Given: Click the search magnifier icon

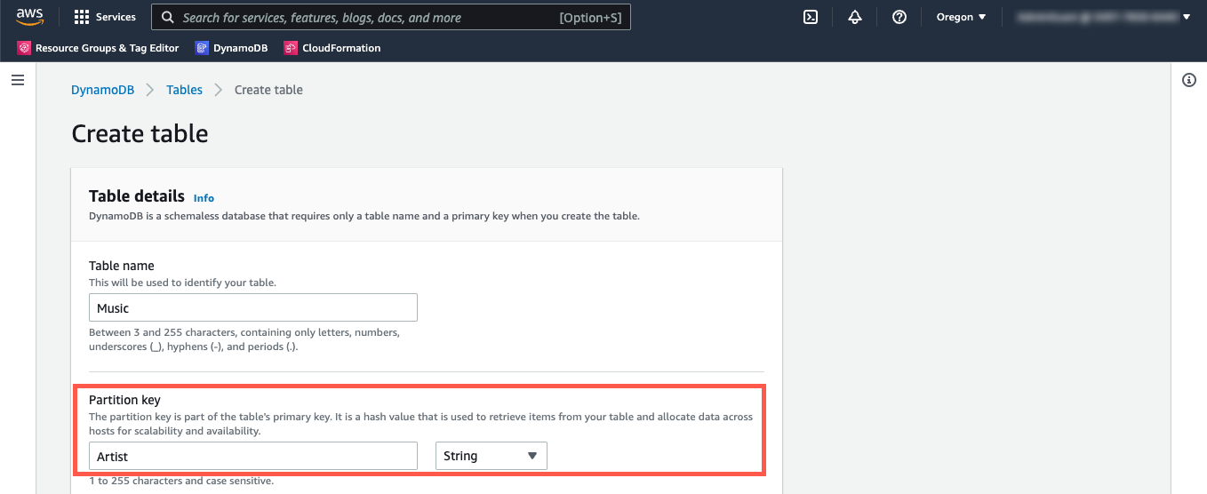Looking at the screenshot, I should click(x=168, y=17).
